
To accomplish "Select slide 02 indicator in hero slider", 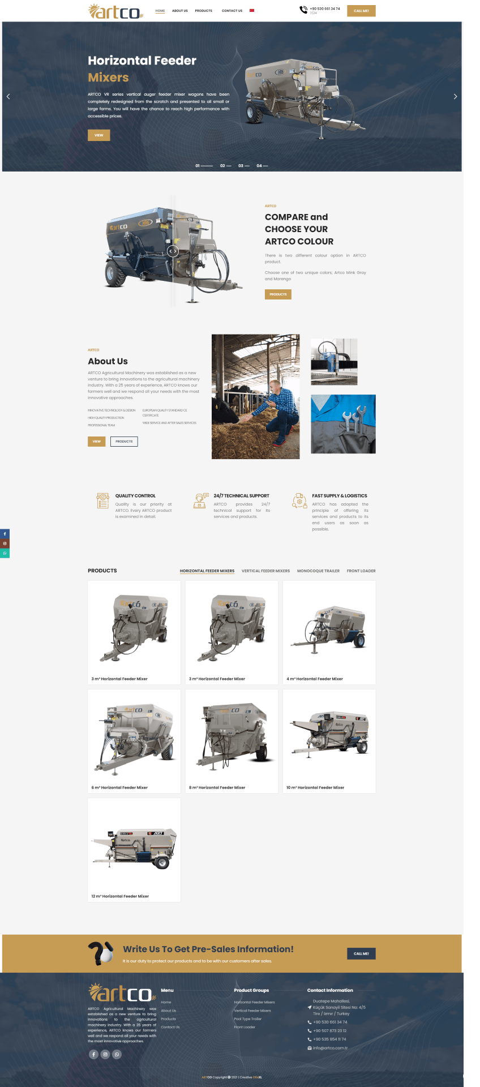I will pos(225,166).
